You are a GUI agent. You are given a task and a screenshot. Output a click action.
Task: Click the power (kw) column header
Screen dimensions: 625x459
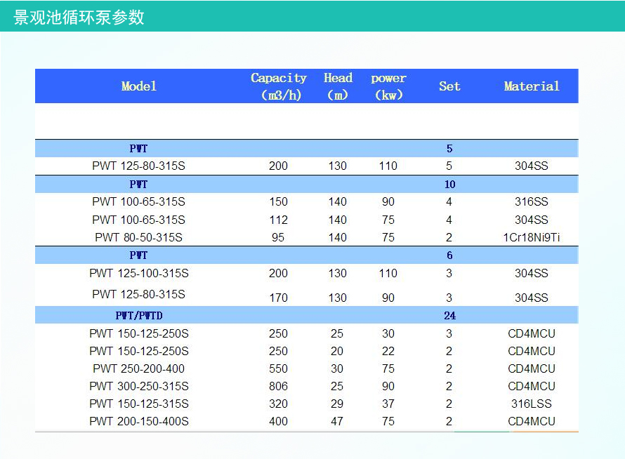(388, 86)
